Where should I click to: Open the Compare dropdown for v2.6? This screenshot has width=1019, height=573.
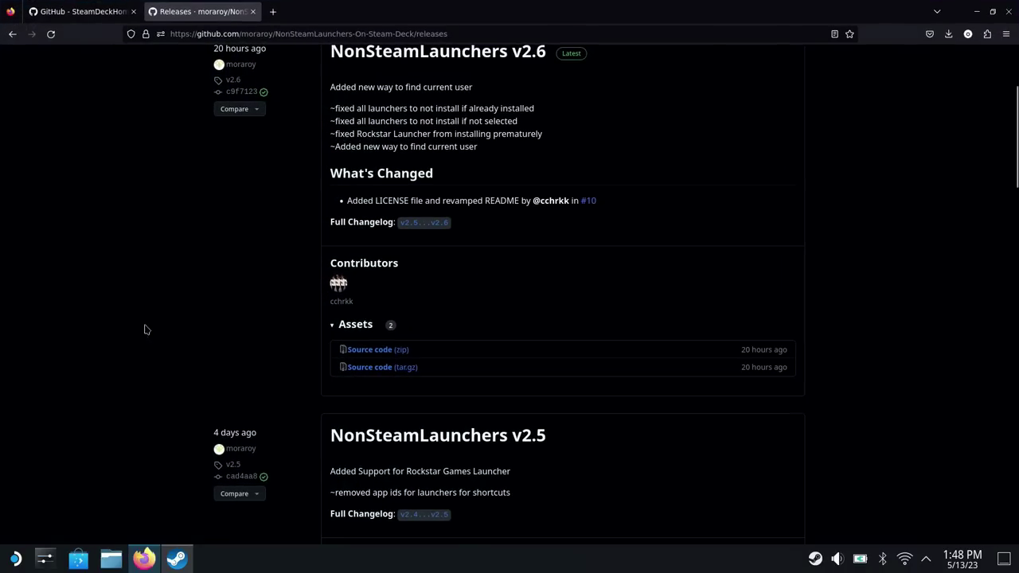[x=240, y=109]
